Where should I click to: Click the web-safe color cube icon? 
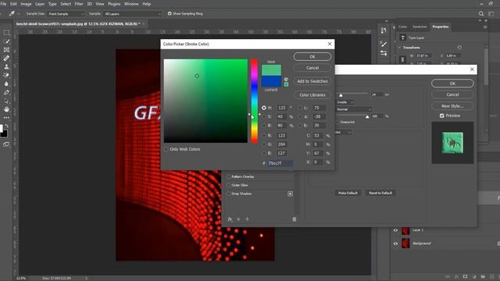click(x=286, y=79)
